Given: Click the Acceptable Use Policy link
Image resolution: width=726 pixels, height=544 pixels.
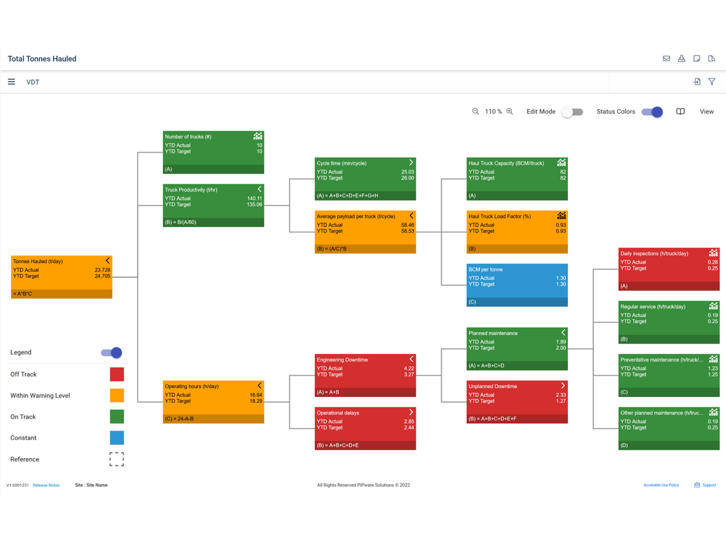Looking at the screenshot, I should (662, 485).
